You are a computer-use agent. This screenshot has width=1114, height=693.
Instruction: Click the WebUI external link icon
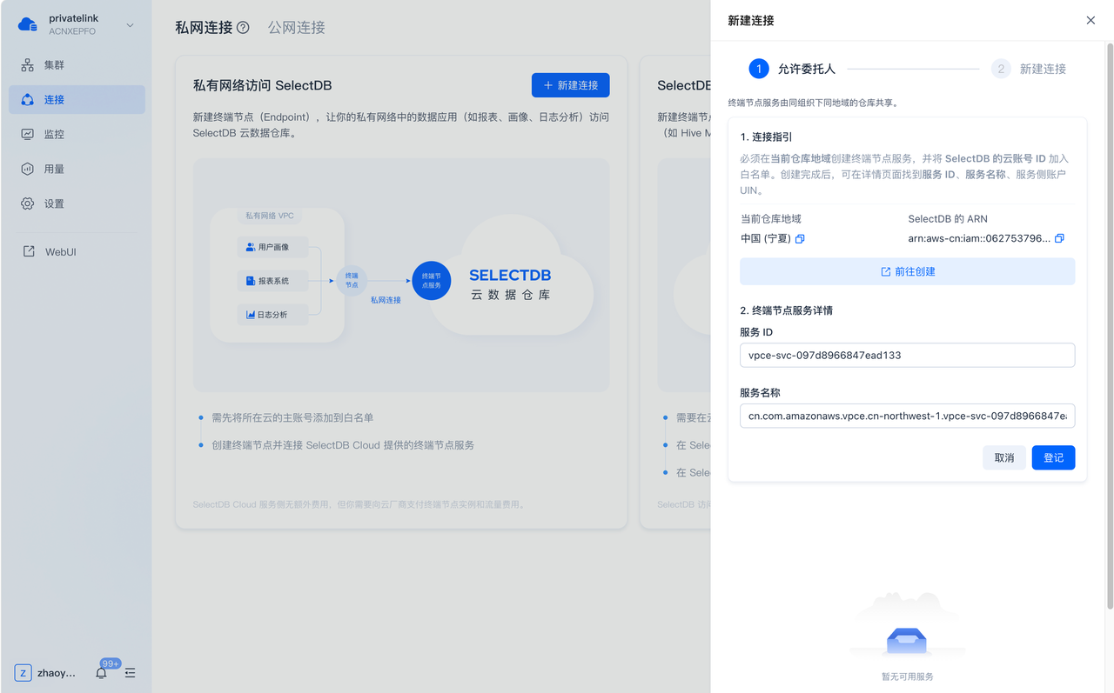[29, 252]
